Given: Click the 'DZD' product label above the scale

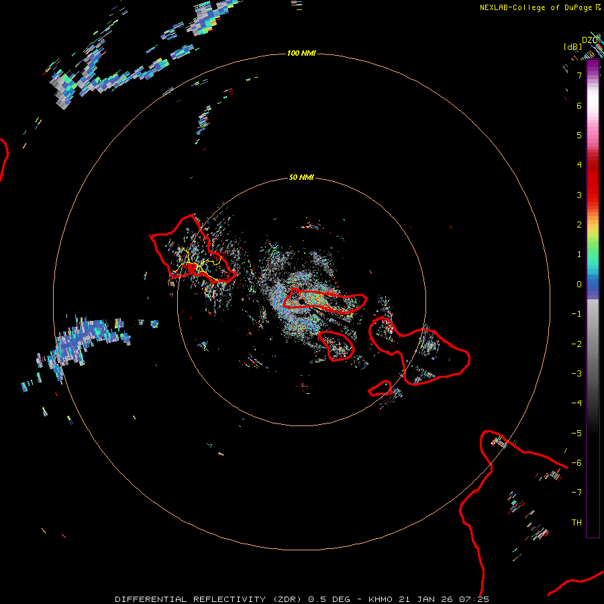Looking at the screenshot, I should click(x=590, y=40).
